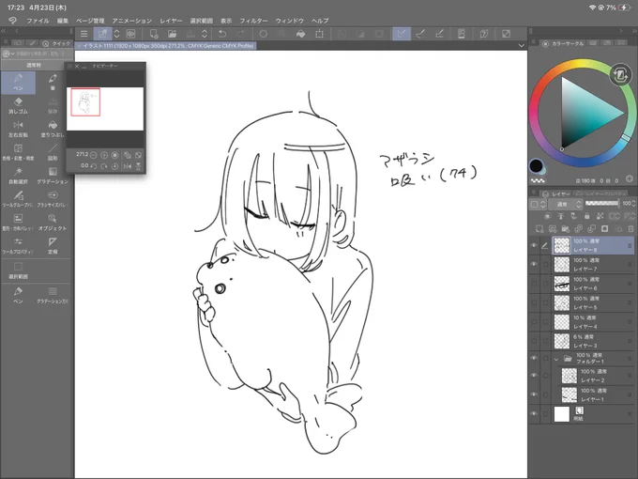Click the fill bucket icon in command bar
The image size is (638, 479).
pyautogui.click(x=300, y=34)
